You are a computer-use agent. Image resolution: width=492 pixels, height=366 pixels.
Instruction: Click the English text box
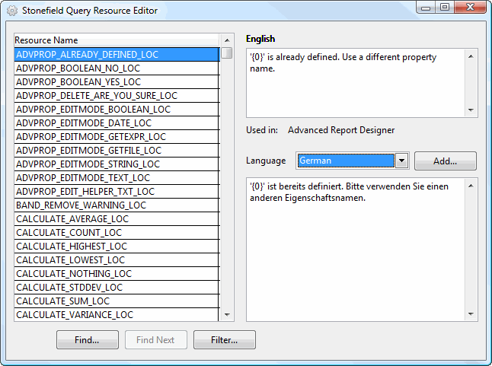point(355,84)
